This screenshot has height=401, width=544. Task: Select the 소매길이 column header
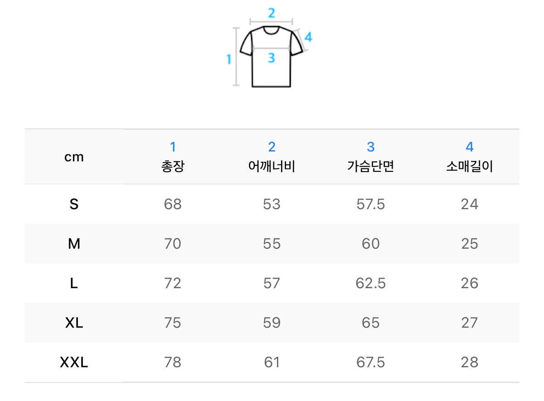[469, 157]
